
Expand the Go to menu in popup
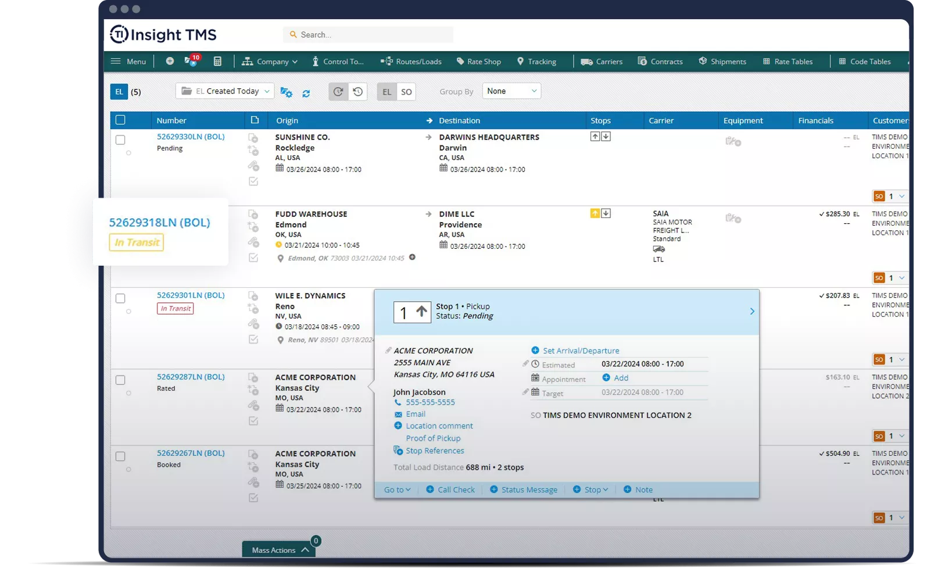(x=397, y=490)
